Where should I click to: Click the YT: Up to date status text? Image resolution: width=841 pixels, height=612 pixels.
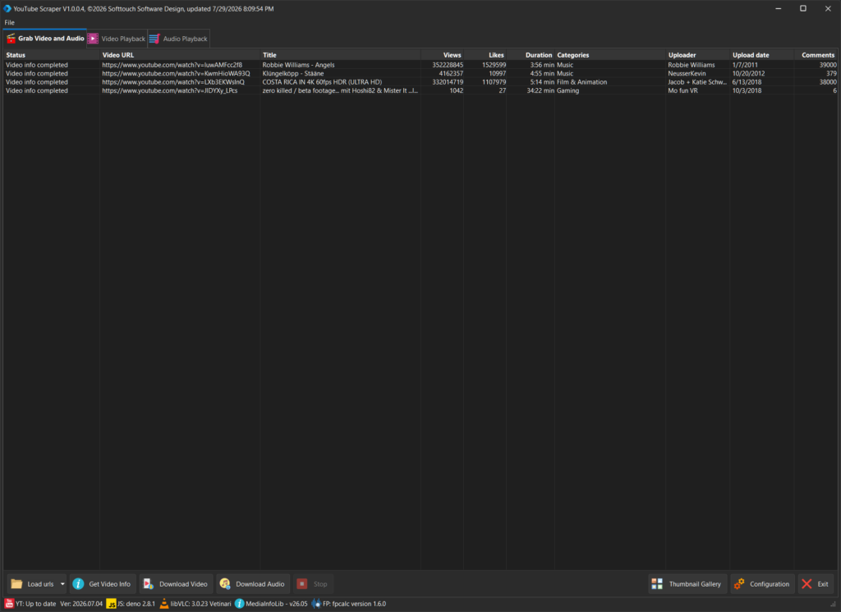click(x=35, y=604)
